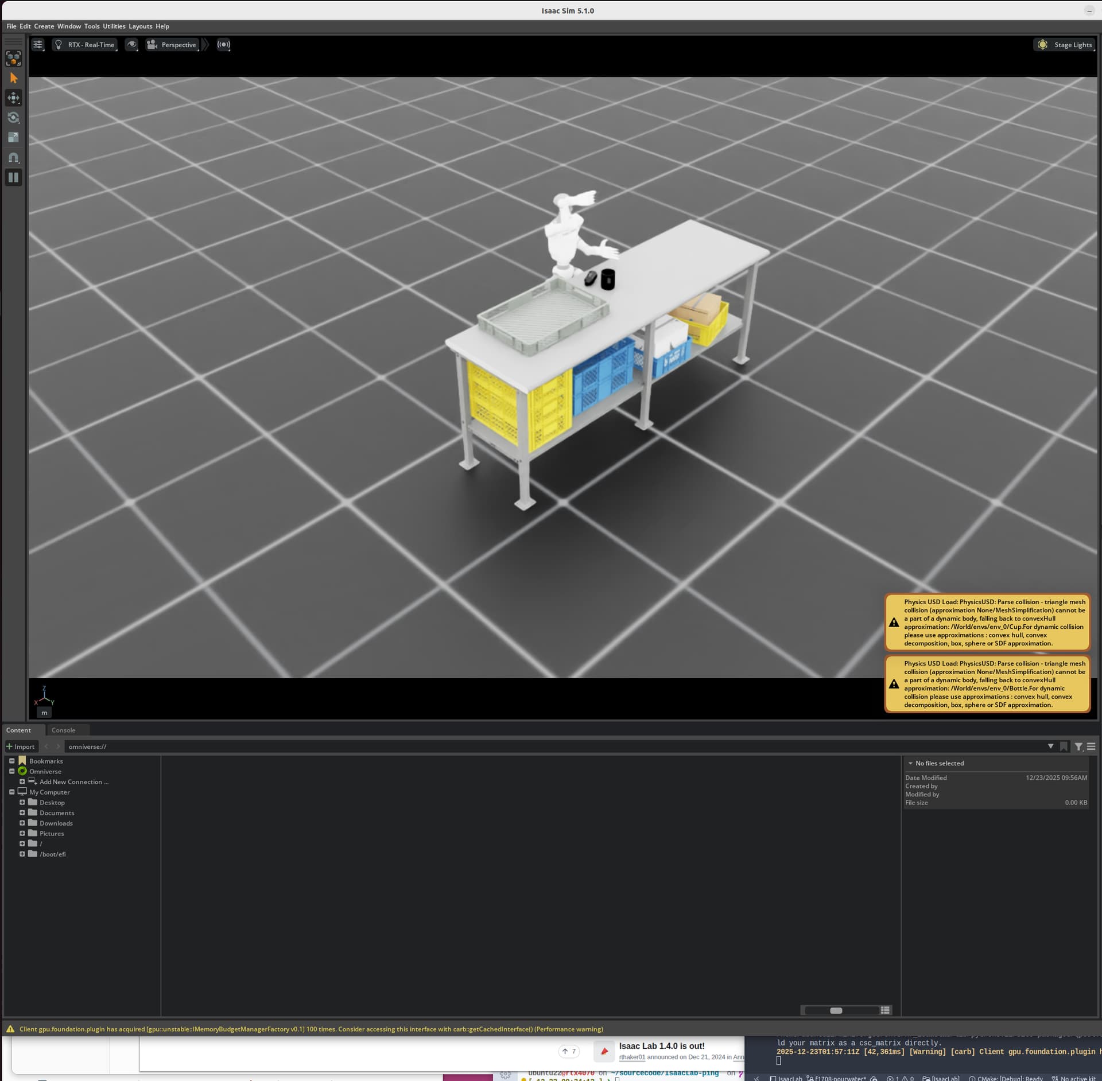The image size is (1102, 1081).
Task: Click the orange selection arrow tool
Action: point(14,78)
